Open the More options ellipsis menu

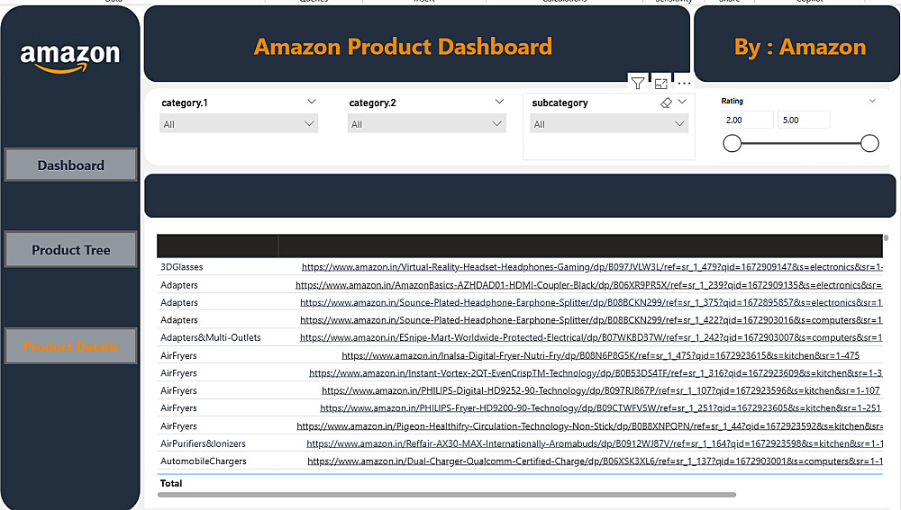tap(684, 84)
